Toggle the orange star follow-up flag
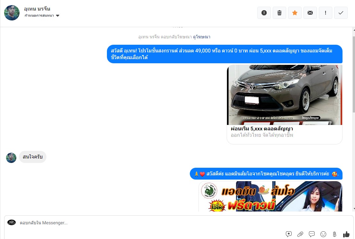Viewport: 355px width, 239px height. coord(295,13)
